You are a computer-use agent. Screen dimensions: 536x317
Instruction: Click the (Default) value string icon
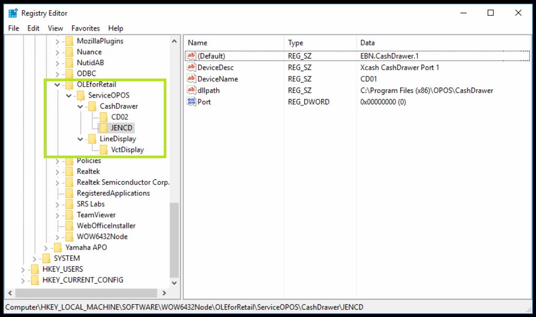tap(192, 56)
